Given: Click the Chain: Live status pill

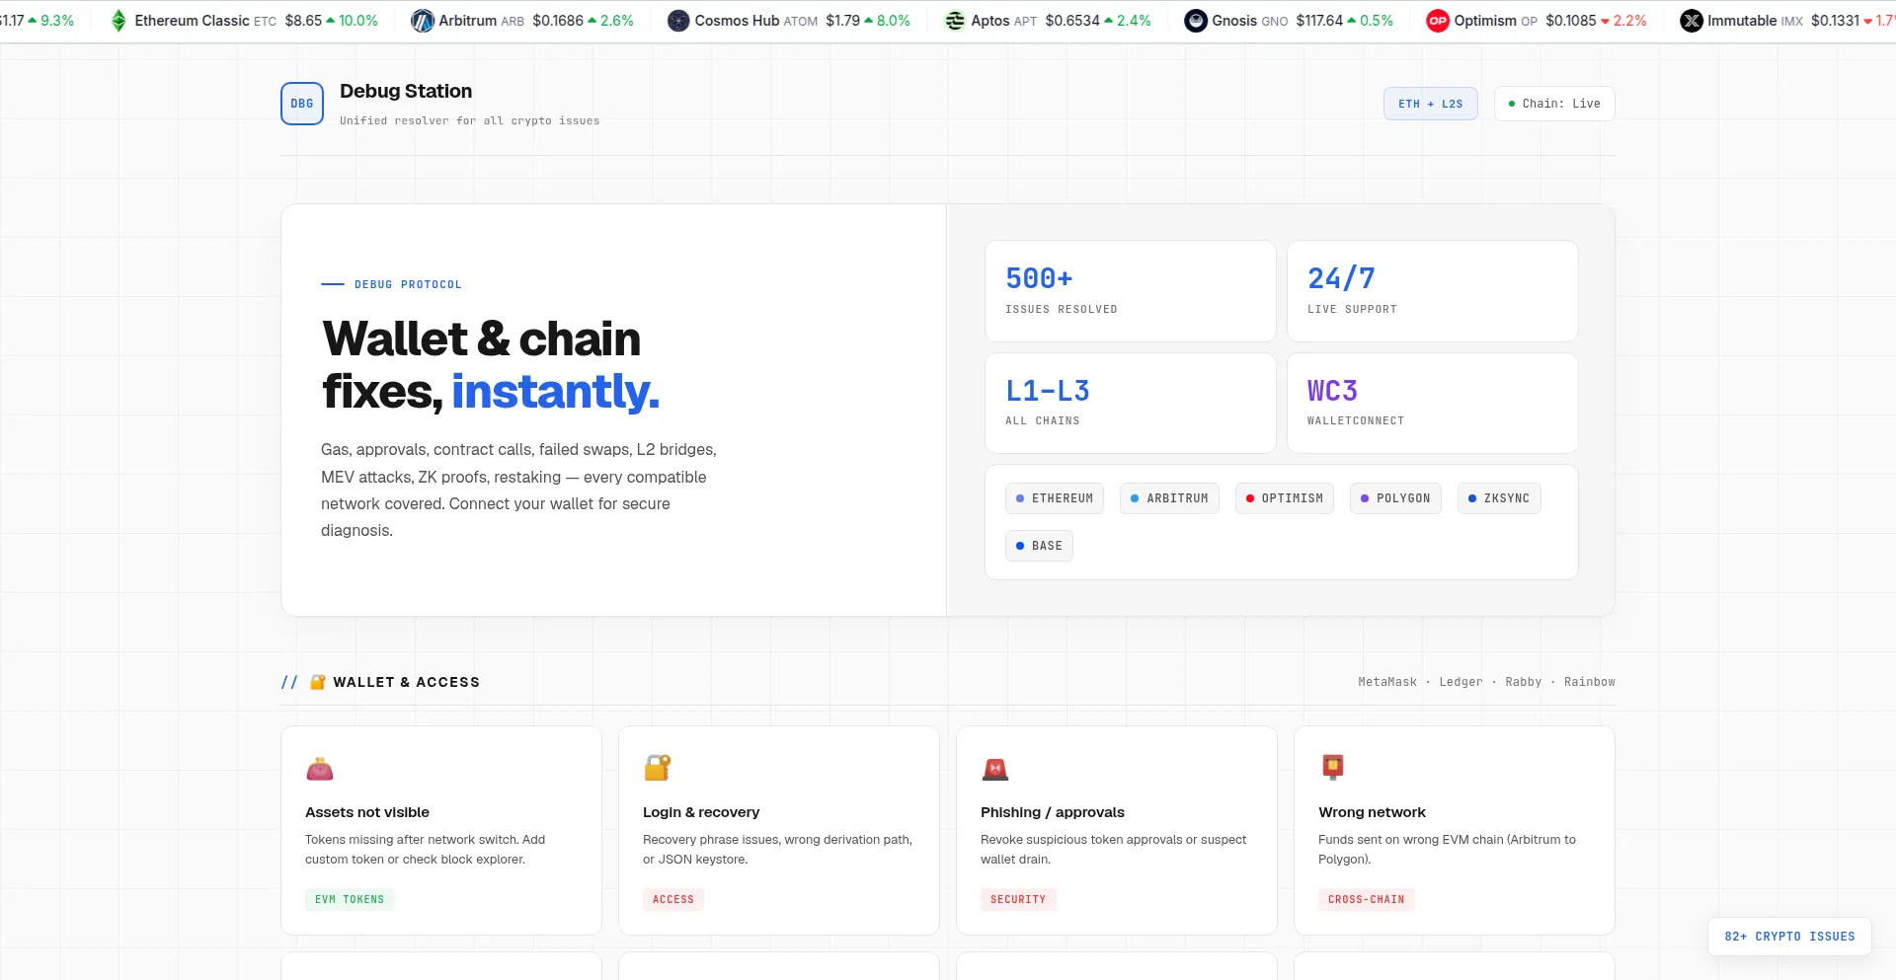Looking at the screenshot, I should 1554,104.
